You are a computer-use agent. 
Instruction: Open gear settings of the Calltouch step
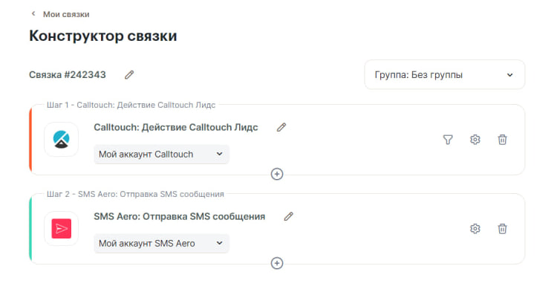[475, 140]
